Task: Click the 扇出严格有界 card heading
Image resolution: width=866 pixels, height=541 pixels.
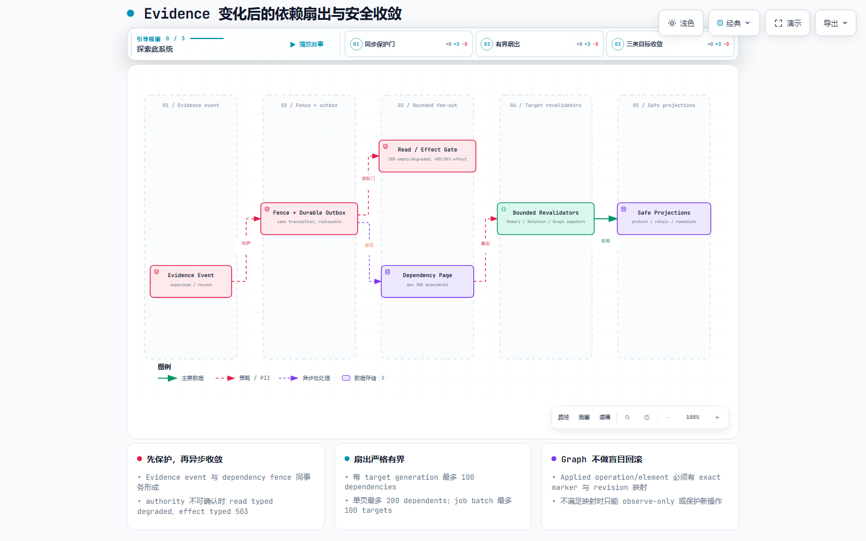Action: tap(379, 459)
